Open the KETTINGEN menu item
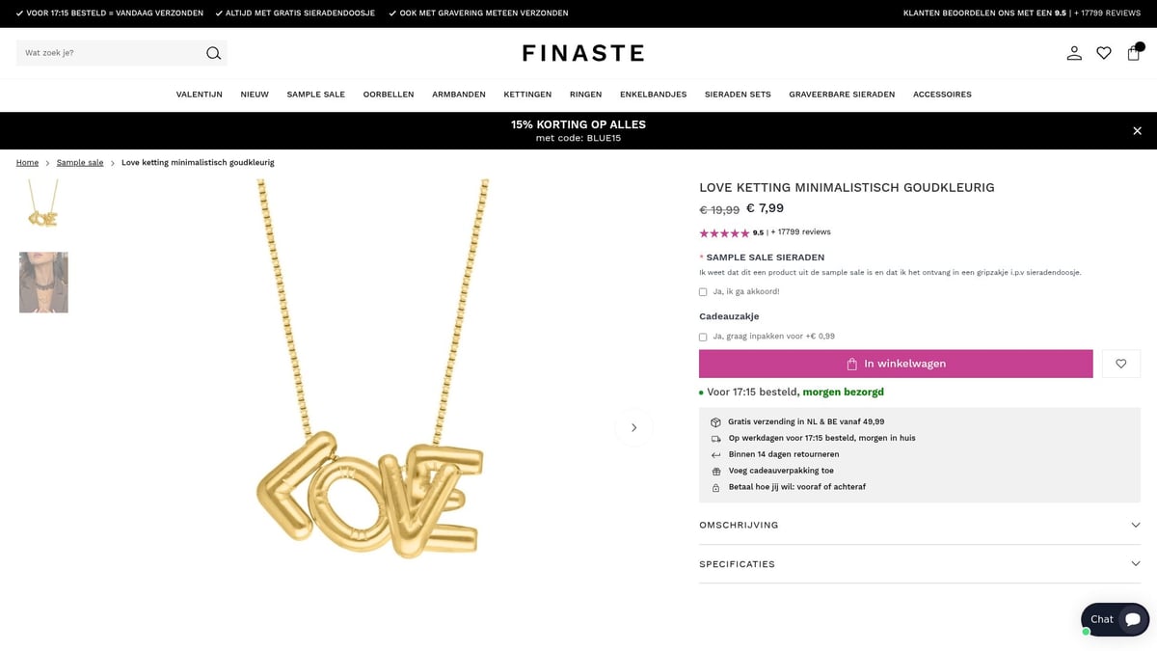This screenshot has width=1157, height=651. tap(526, 95)
